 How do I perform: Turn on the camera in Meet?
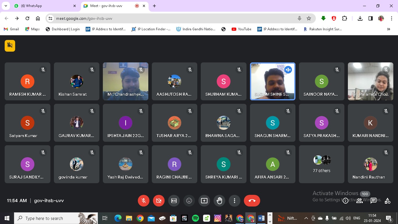pyautogui.click(x=159, y=201)
